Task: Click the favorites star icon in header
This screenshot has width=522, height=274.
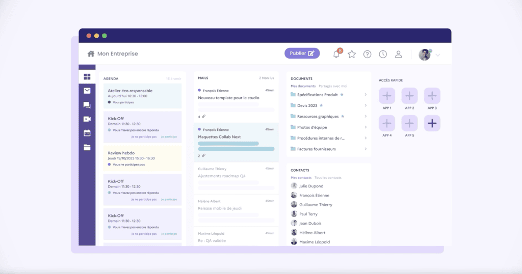Action: pyautogui.click(x=352, y=54)
